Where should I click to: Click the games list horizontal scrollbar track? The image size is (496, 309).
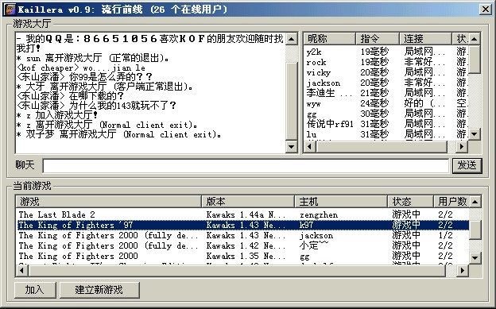(x=237, y=270)
